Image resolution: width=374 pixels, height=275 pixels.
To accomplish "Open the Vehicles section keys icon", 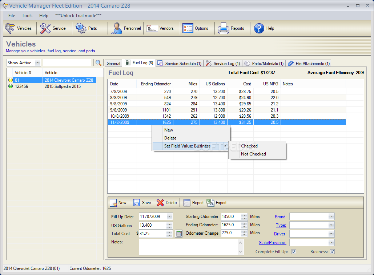I will [10, 28].
